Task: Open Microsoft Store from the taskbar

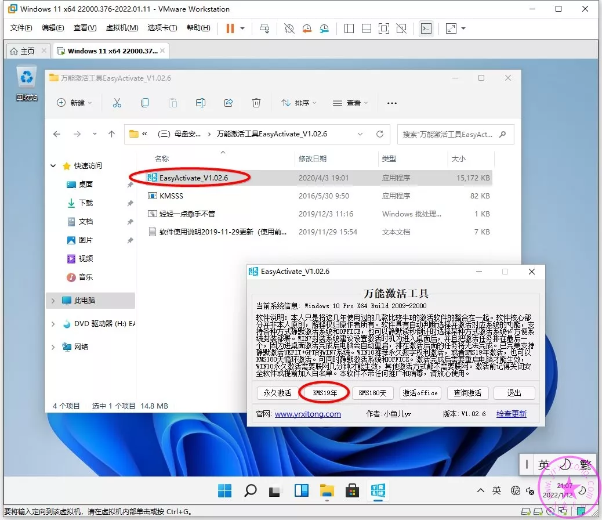Action: pos(352,491)
